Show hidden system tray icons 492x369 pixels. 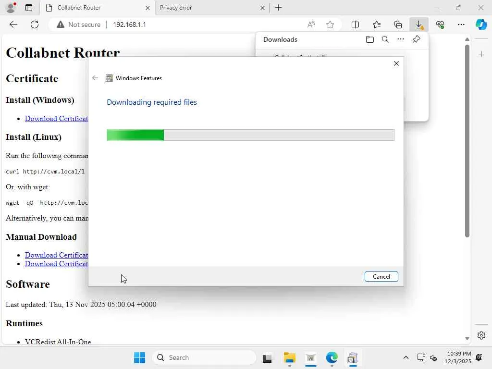[406, 357]
